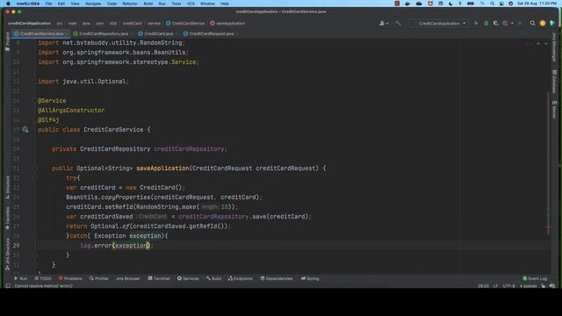Open the Terminal tool window
Viewport: 562px width, 316px height.
159,278
